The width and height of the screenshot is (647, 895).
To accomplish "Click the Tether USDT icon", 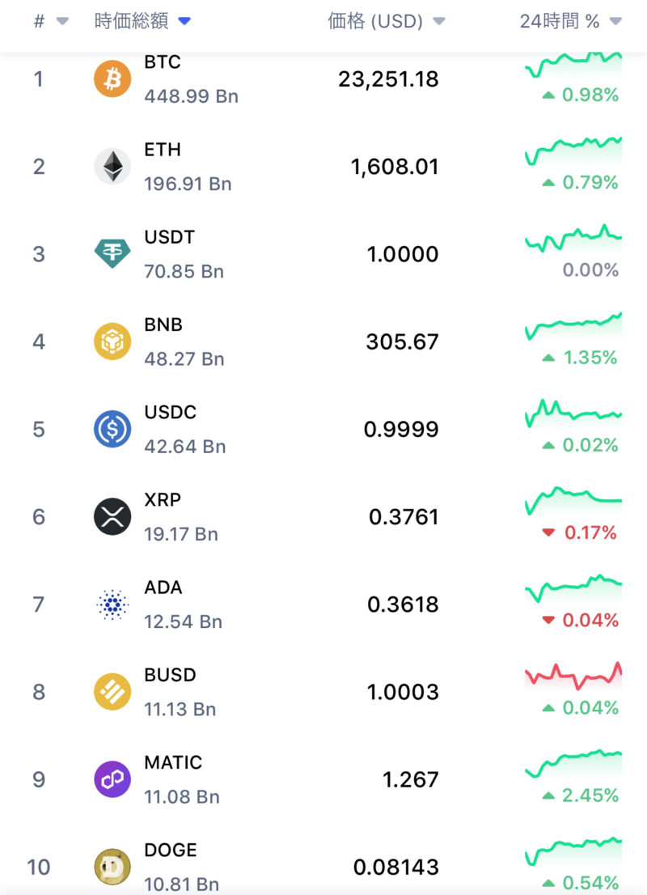I will click(x=112, y=254).
